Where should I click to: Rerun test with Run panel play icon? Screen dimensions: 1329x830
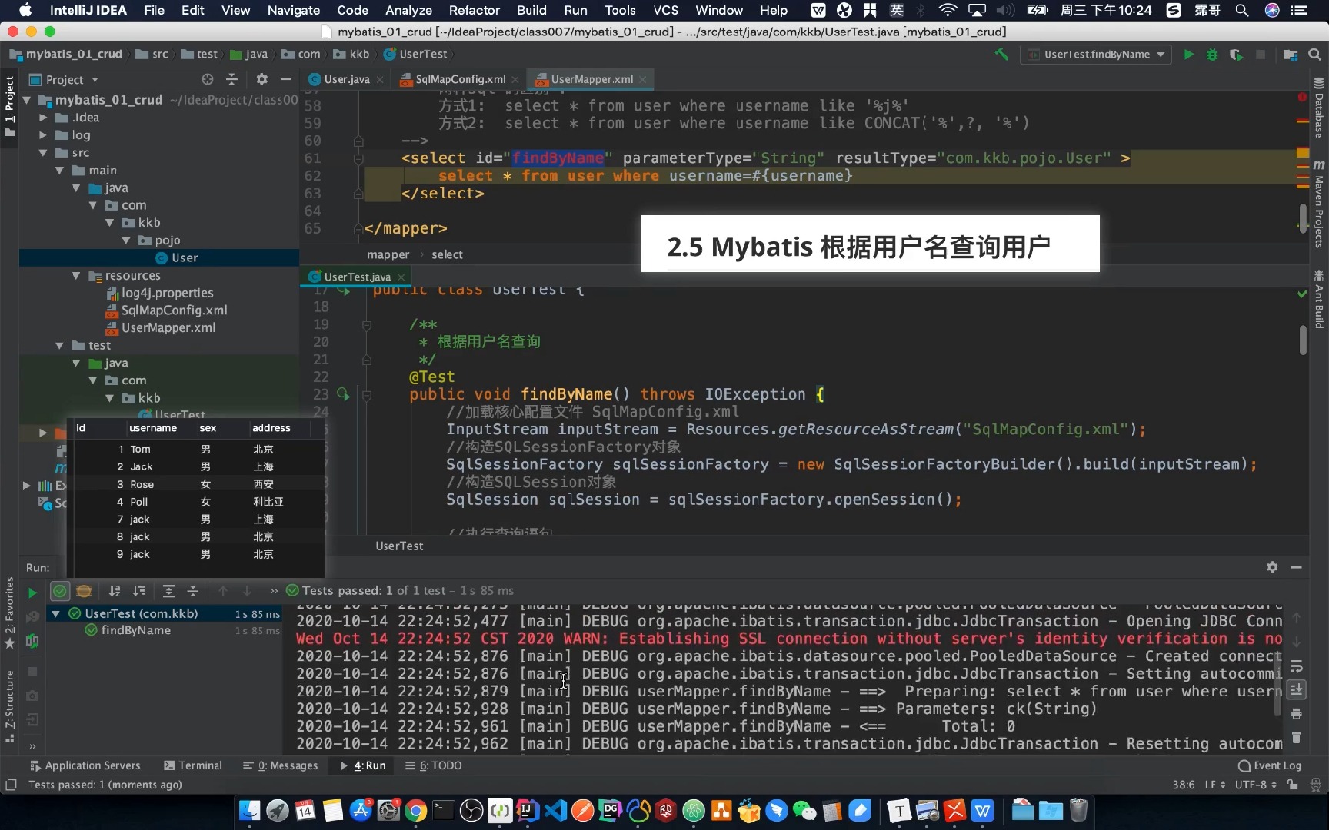point(32,593)
